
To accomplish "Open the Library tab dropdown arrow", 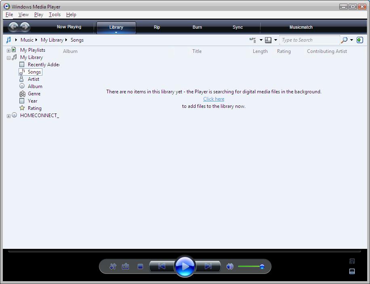I will pos(116,32).
